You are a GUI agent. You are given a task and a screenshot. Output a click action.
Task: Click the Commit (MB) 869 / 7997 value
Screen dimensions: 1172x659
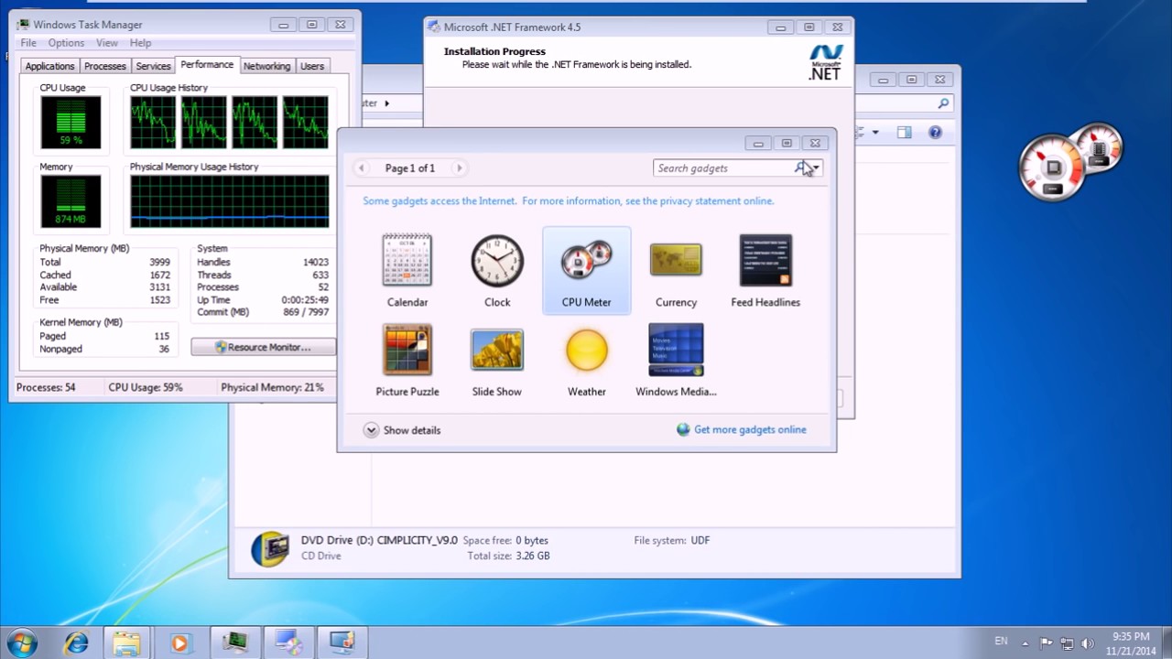tap(306, 312)
